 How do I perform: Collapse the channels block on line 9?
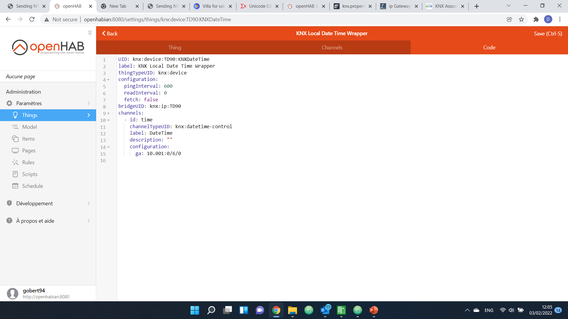pyautogui.click(x=108, y=113)
